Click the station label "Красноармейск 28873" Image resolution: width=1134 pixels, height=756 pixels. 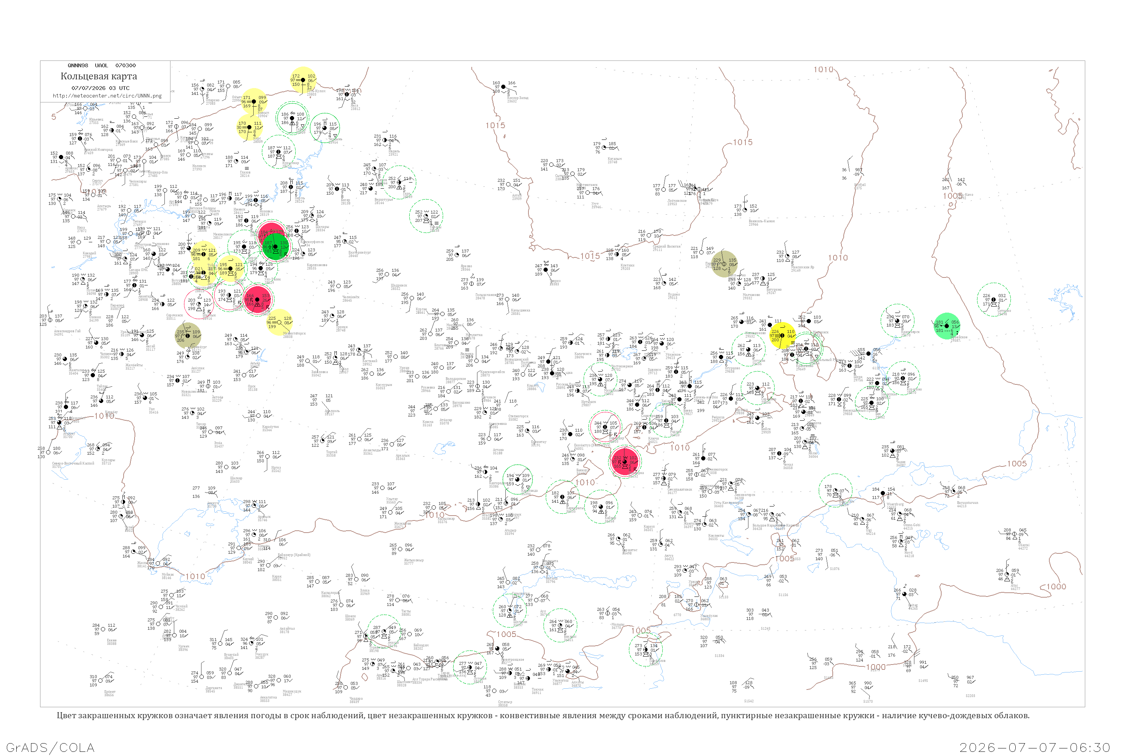click(x=492, y=374)
